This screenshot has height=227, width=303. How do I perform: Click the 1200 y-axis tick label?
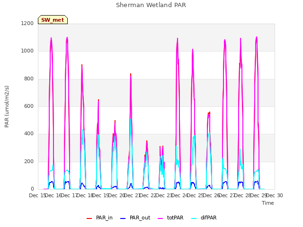coord(27,23)
